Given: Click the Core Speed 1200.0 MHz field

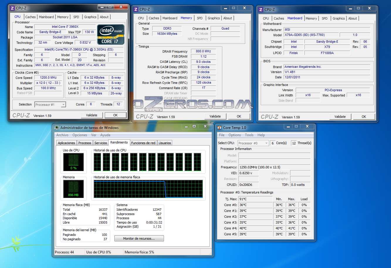Looking at the screenshot, I should [48, 78].
